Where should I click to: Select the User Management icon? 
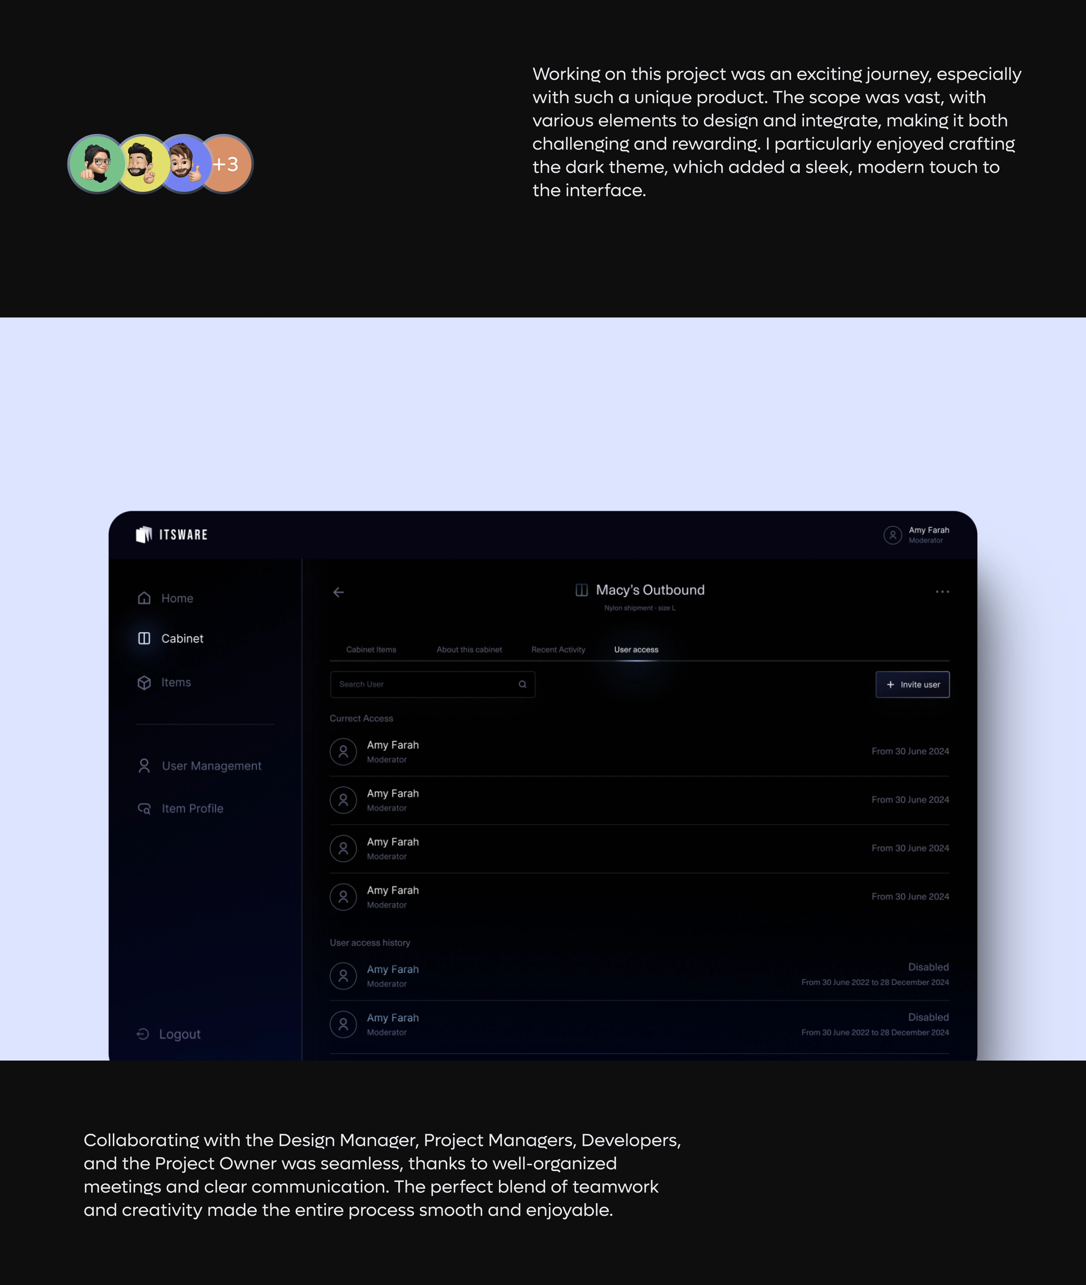pyautogui.click(x=143, y=765)
